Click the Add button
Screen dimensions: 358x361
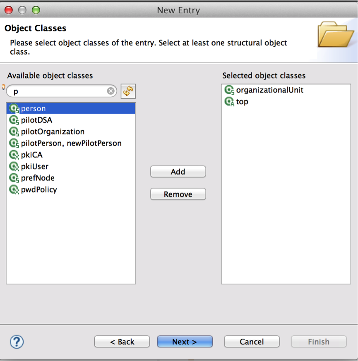[178, 172]
